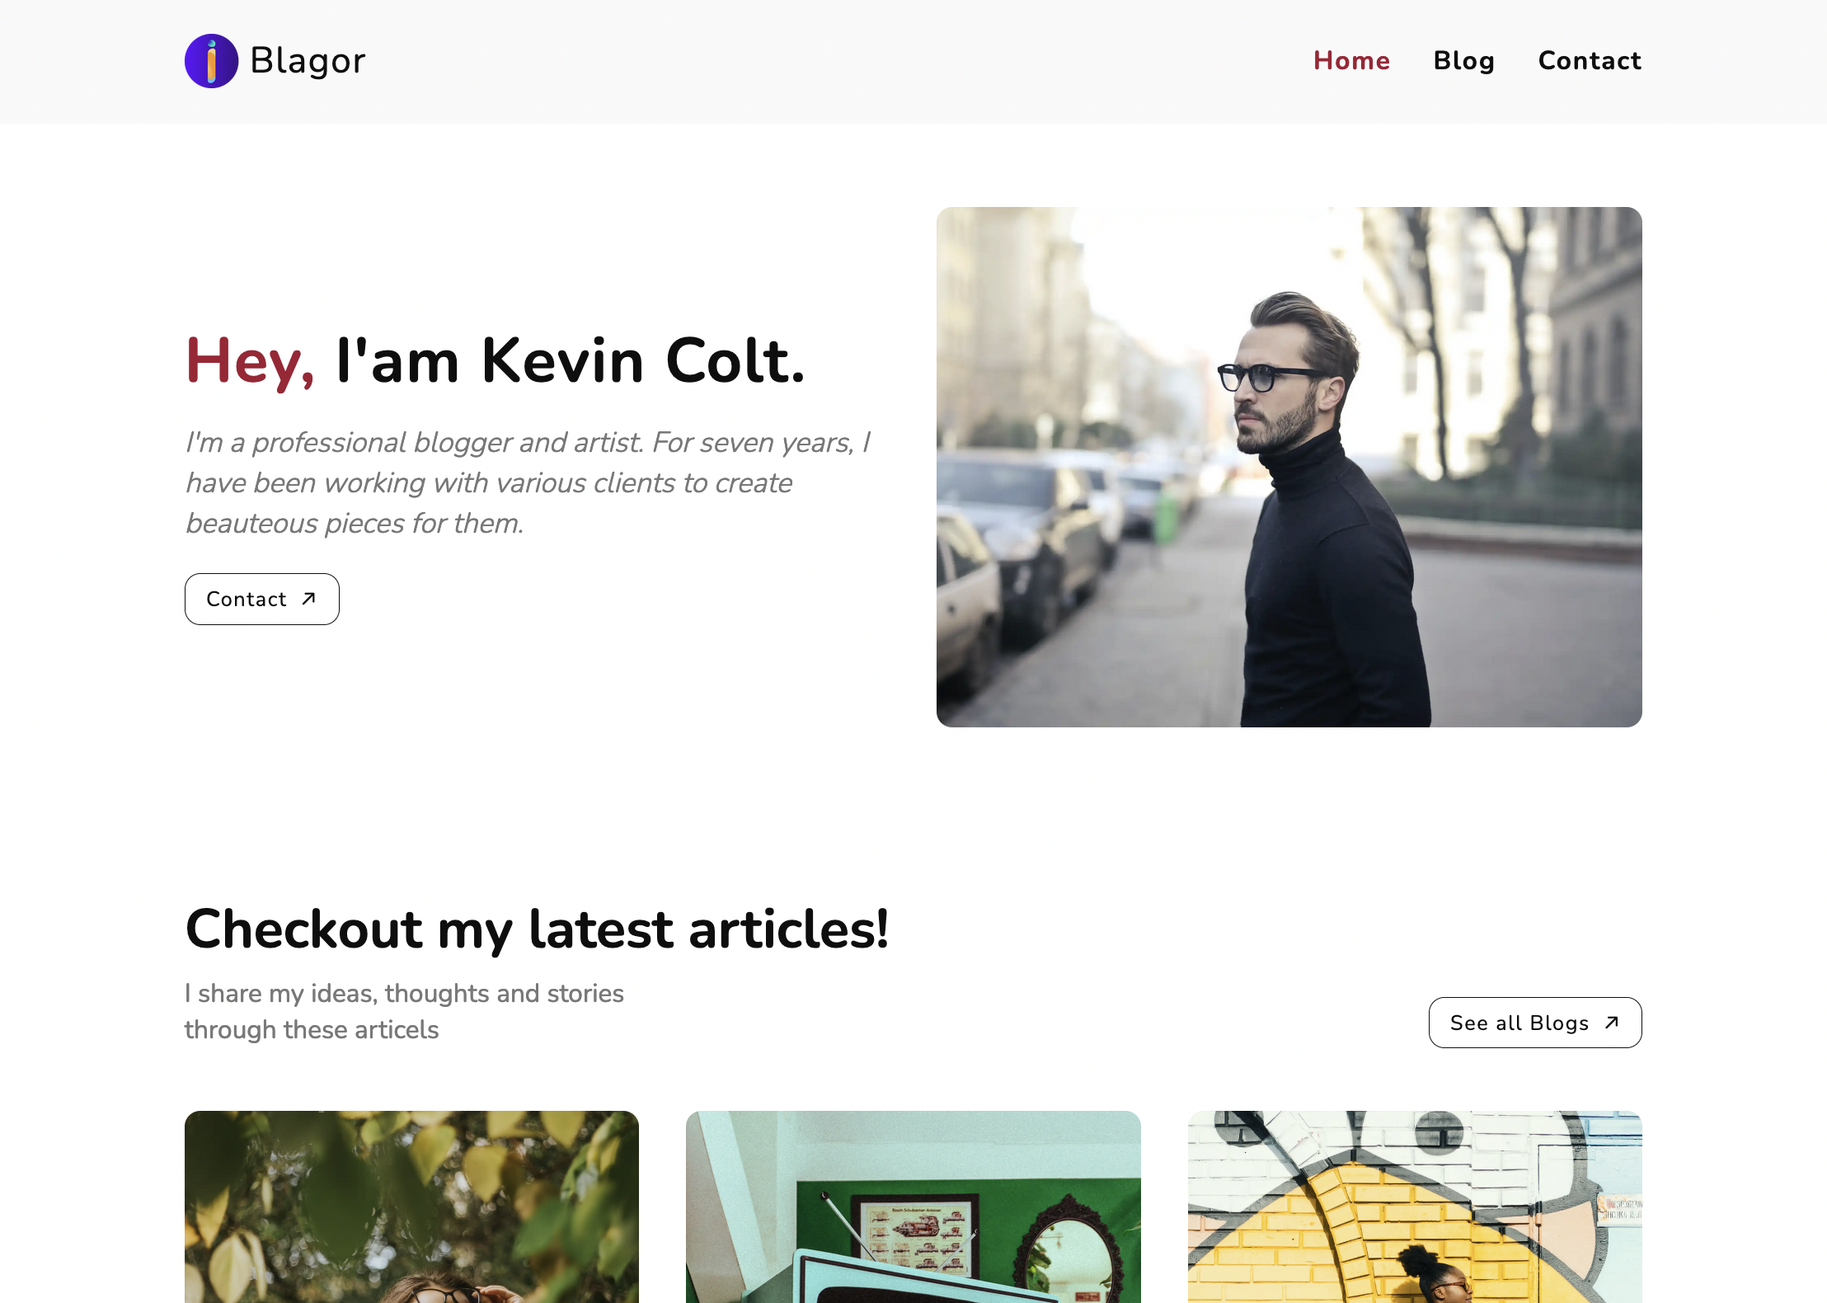Click the 'Checkout my latest articles!' heading

tap(537, 930)
